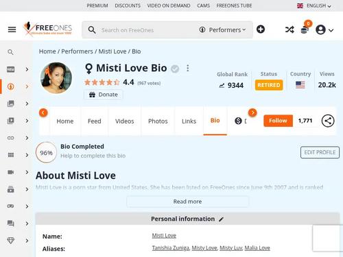The image size is (343, 257).
Task: Click the EDIT PROFILE button
Action: [320, 152]
